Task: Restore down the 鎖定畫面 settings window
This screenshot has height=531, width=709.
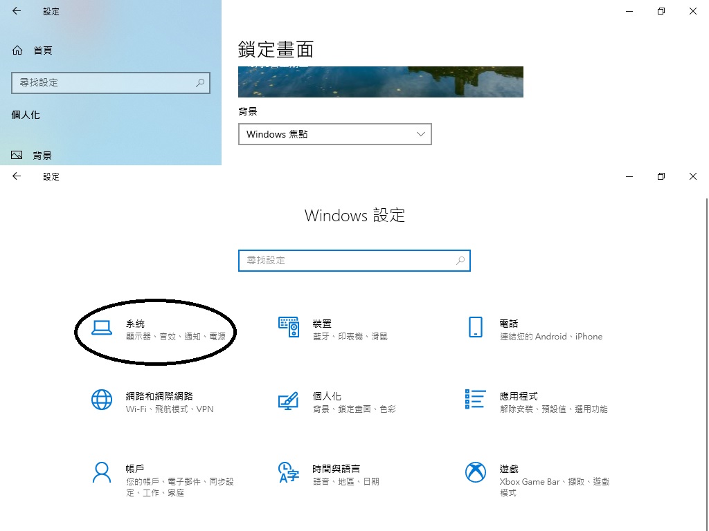Action: pyautogui.click(x=661, y=11)
